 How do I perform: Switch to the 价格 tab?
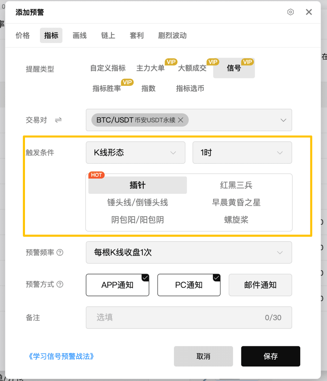(22, 35)
